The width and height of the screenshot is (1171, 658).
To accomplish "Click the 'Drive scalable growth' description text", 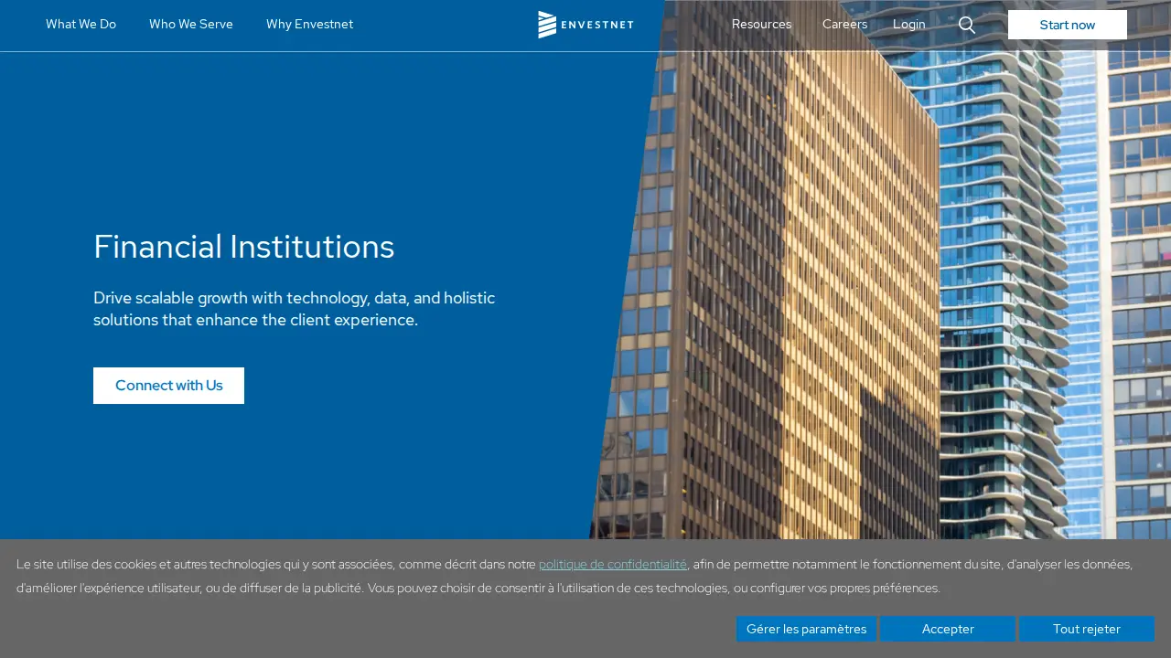I will coord(295,309).
